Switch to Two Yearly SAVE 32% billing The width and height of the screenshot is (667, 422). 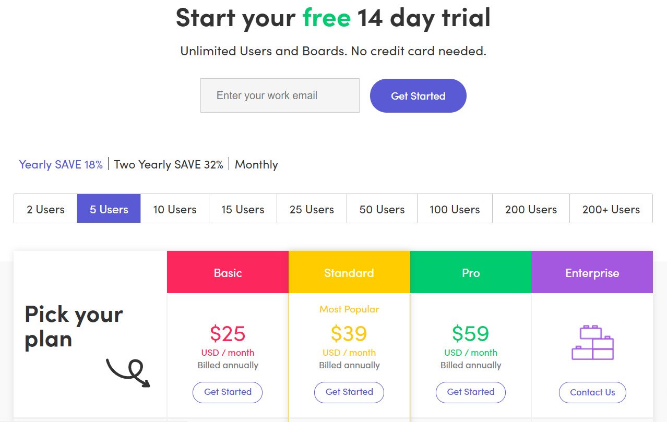point(169,164)
